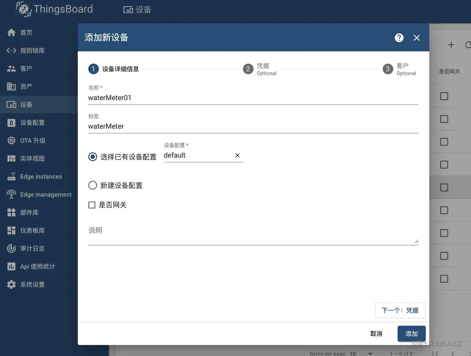This screenshot has height=356, width=471.
Task: Open 仪表板库 dashboards icon
Action: [11, 231]
